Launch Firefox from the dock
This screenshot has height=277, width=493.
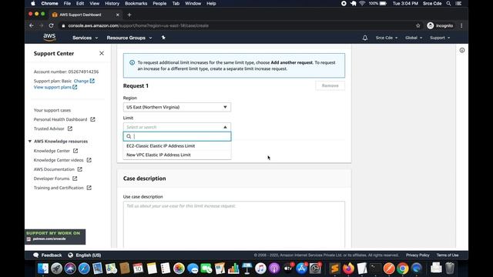pos(348,269)
